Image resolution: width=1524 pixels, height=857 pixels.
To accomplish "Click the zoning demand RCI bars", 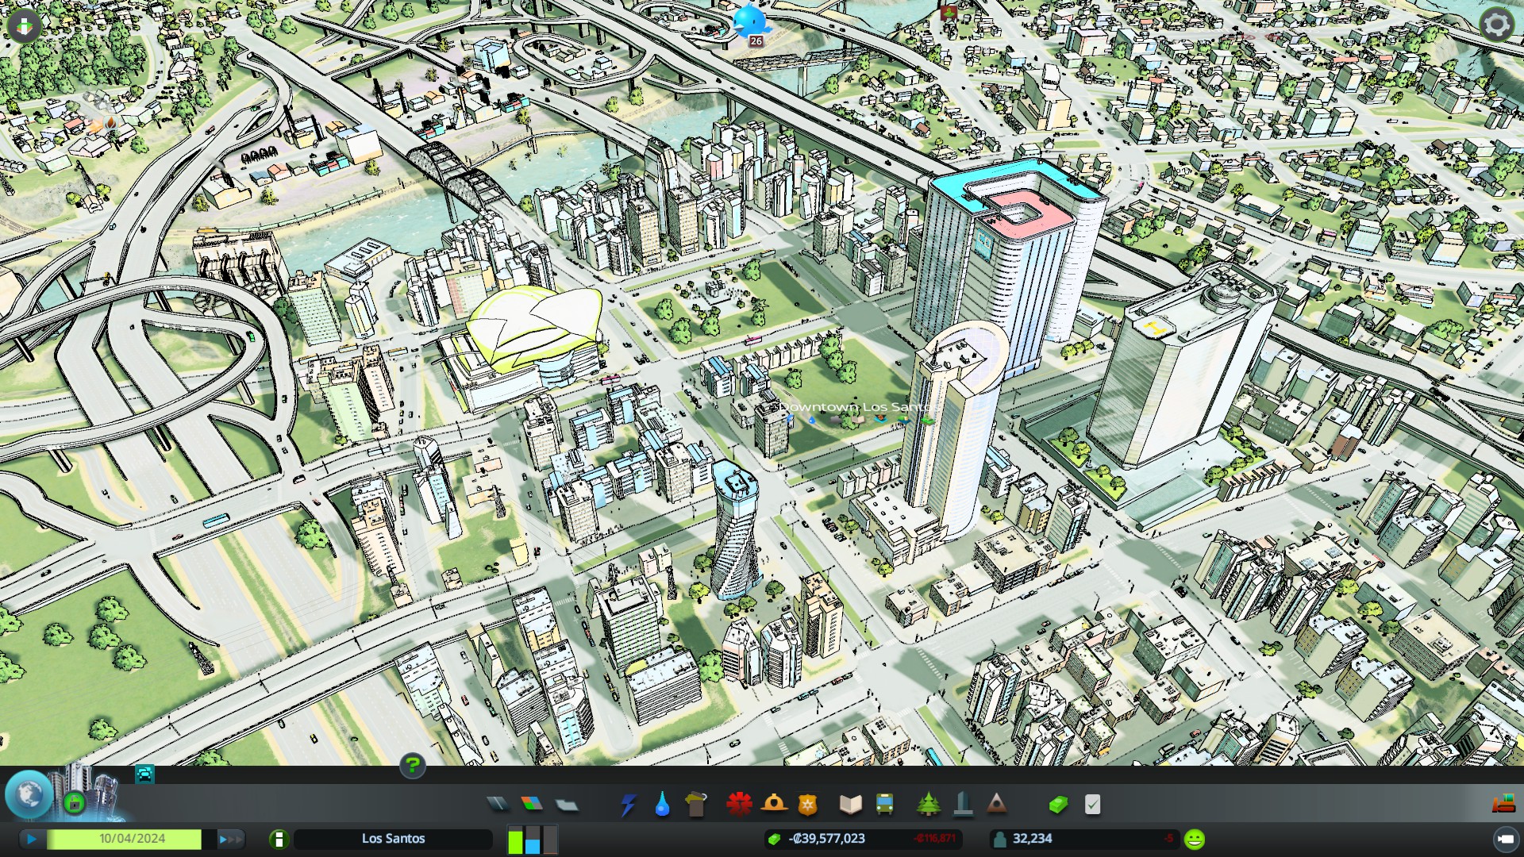I will point(533,839).
